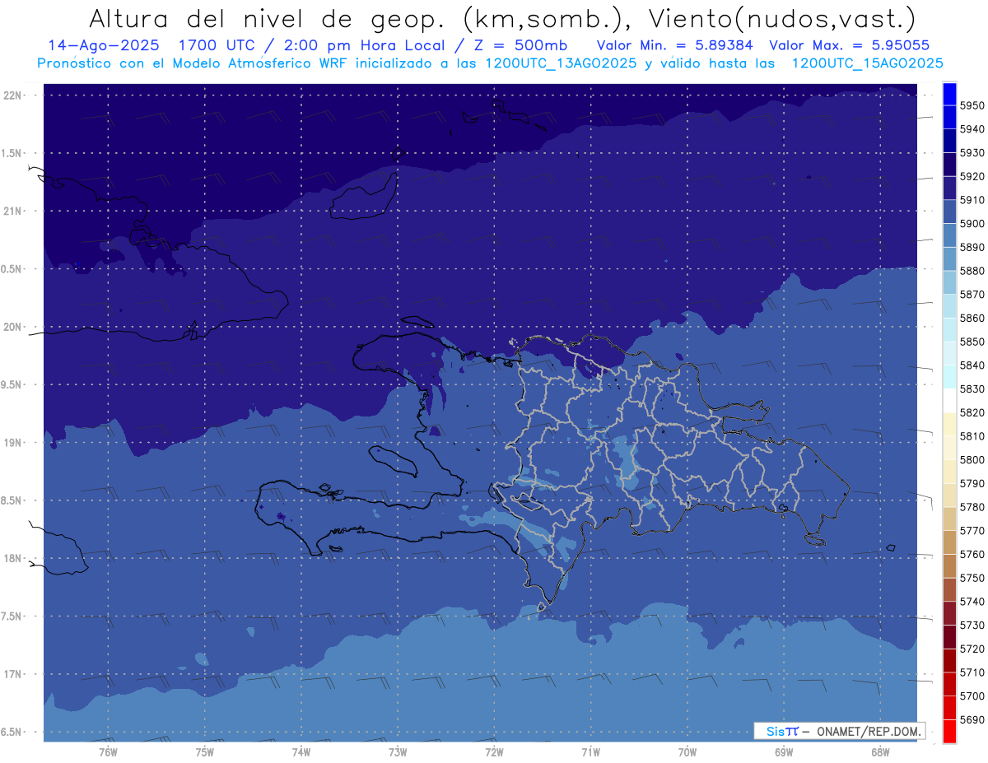Click the '19N' latitude label
The width and height of the screenshot is (988, 763).
[x=12, y=442]
